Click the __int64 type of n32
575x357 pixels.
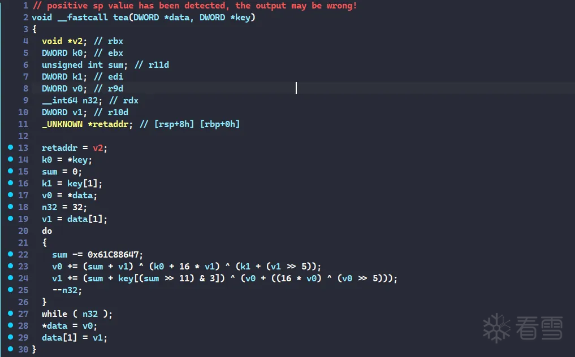click(59, 101)
